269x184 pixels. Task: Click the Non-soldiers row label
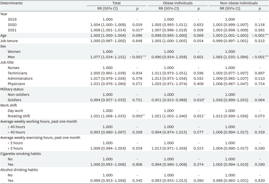point(18,95)
